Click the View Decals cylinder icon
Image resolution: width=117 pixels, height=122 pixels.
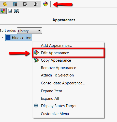click(x=10, y=11)
